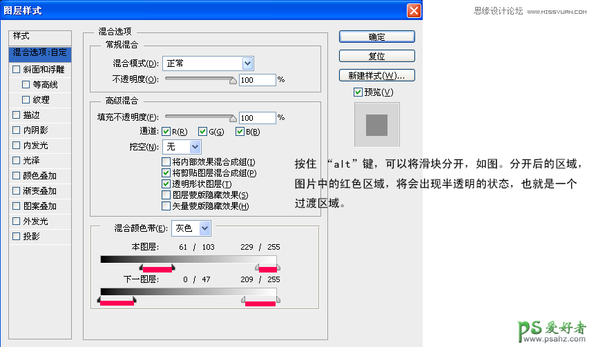This screenshot has height=347, width=594.
Task: Check 将内部效果混合成组(I)
Action: (166, 162)
